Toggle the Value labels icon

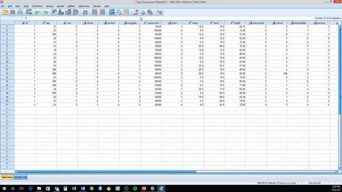tap(135, 12)
